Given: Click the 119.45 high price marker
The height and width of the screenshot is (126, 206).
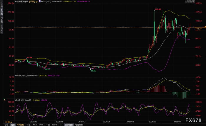Looking at the screenshot, I should coord(158,9).
